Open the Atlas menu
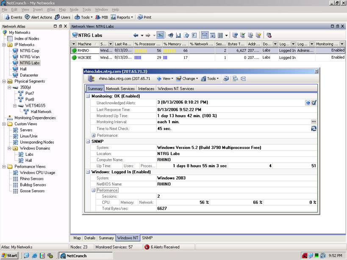Screen dimensions: 347x260 (x=51, y=9)
